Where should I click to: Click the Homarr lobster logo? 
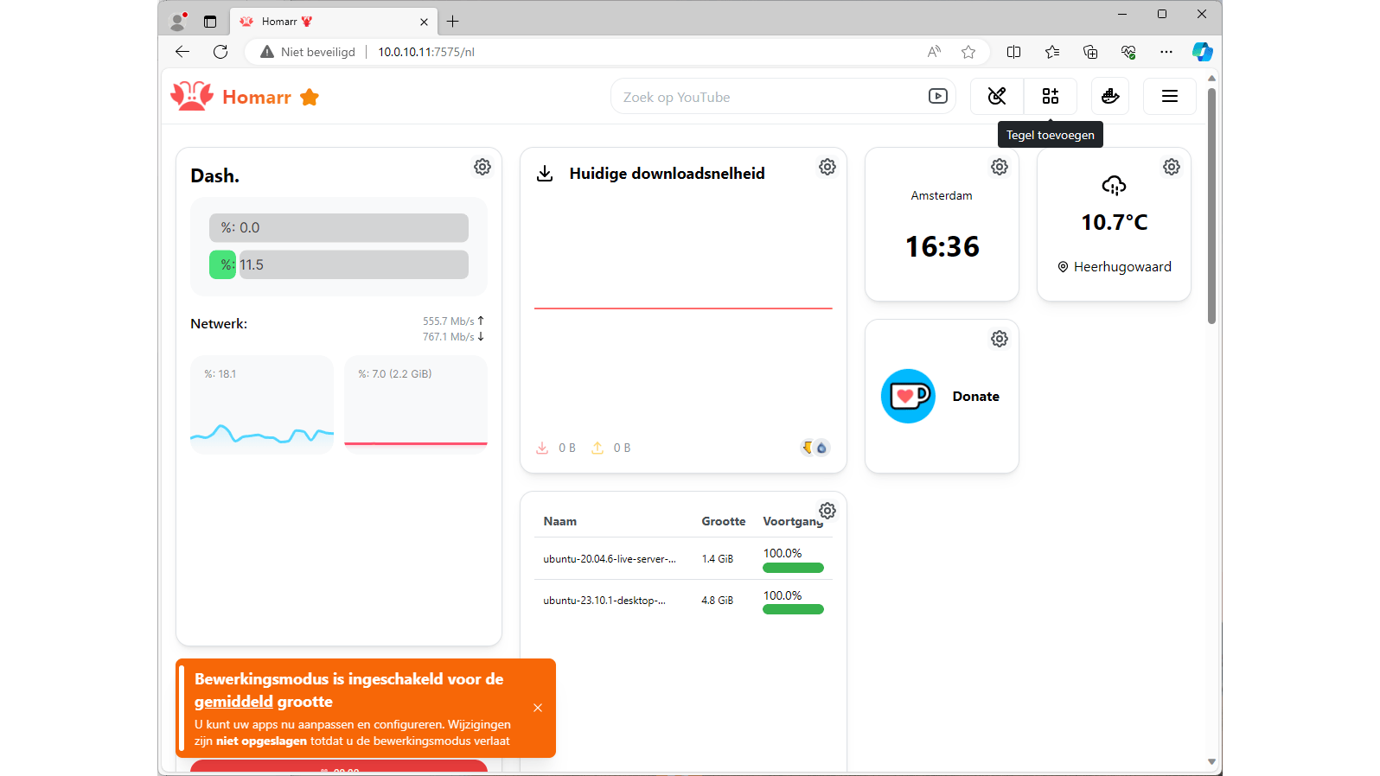[x=192, y=96]
